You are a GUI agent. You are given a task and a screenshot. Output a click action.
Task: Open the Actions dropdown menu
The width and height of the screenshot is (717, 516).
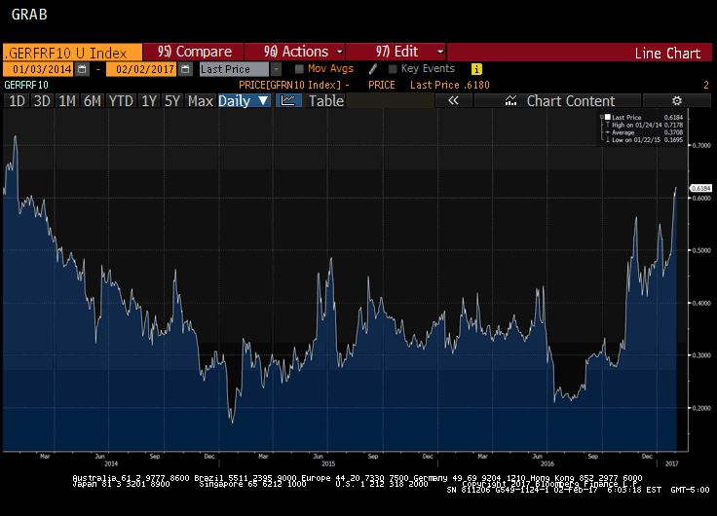tap(296, 52)
